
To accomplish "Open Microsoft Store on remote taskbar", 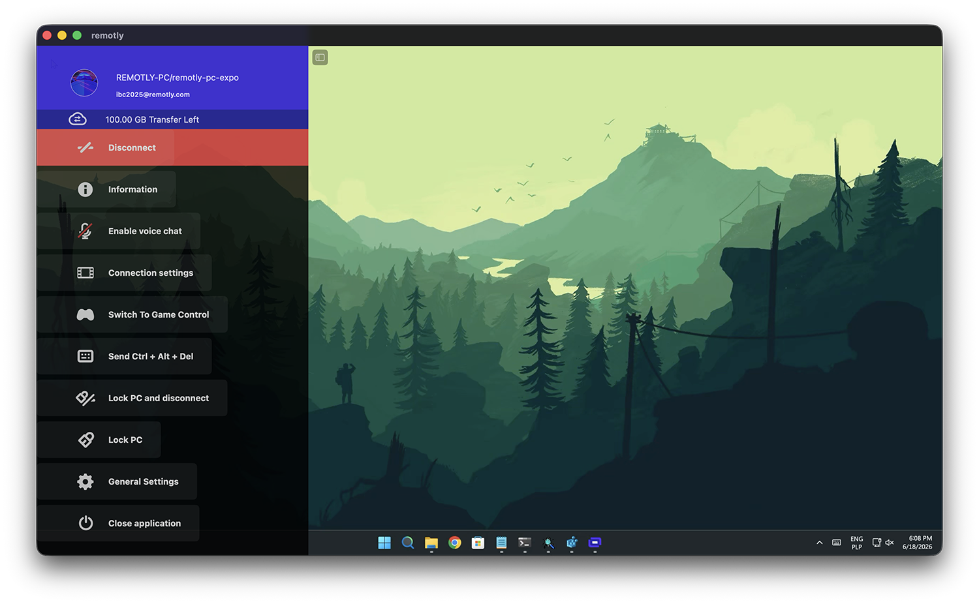I will [478, 543].
